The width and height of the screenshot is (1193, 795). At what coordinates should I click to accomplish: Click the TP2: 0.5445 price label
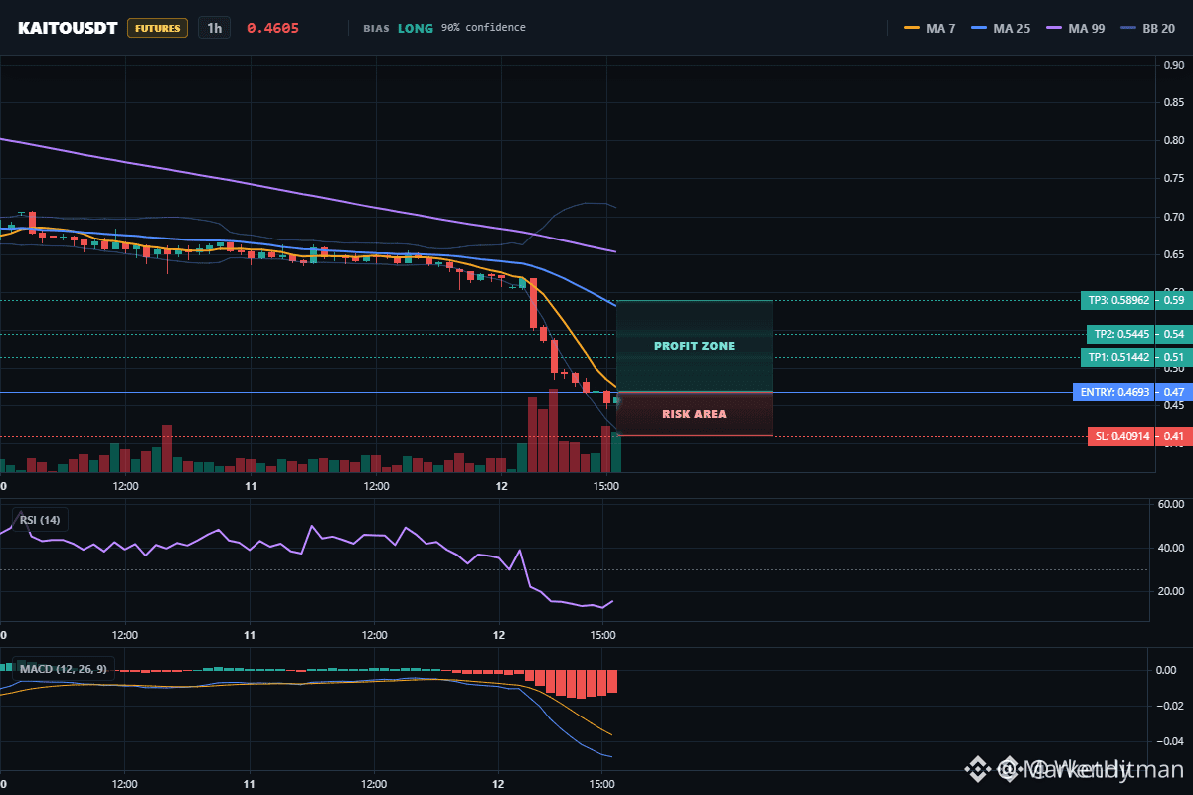point(1118,334)
